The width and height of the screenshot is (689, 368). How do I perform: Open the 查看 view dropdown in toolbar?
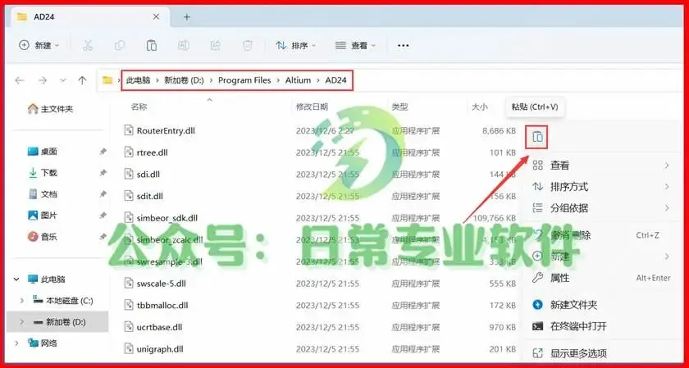point(355,45)
